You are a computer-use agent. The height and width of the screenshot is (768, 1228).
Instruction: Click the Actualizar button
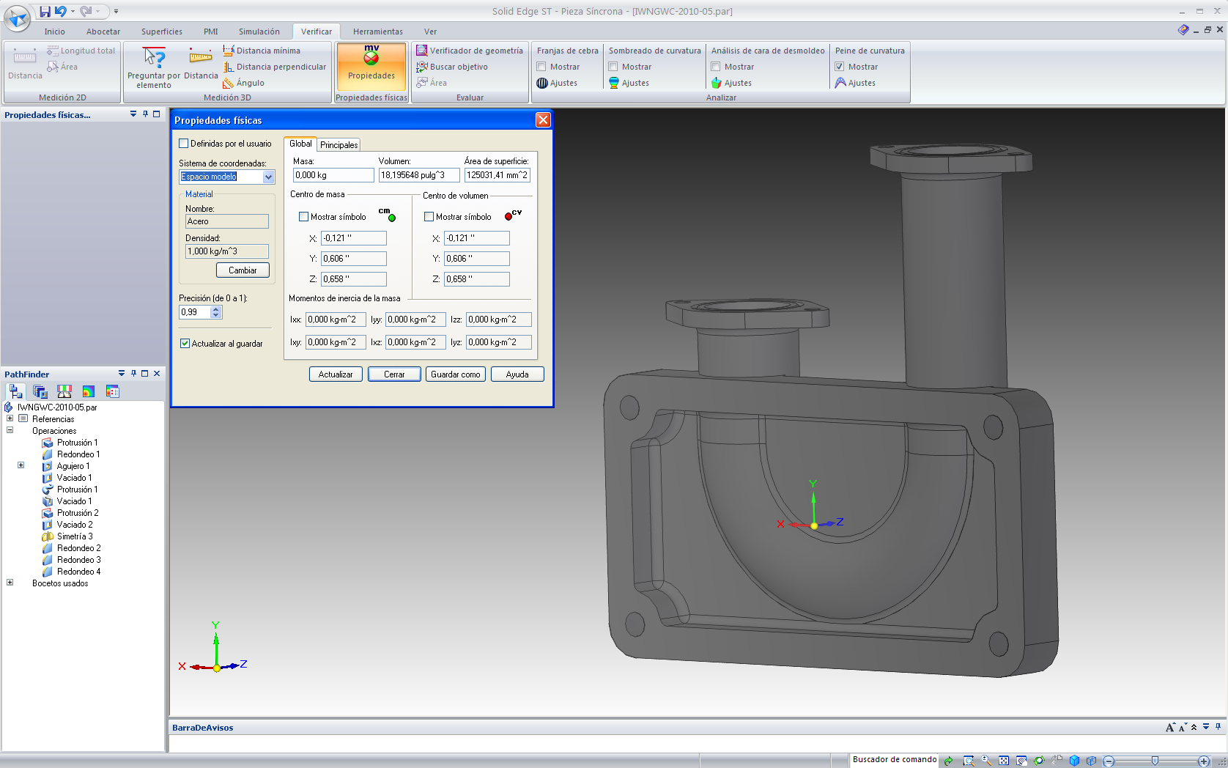click(x=336, y=374)
